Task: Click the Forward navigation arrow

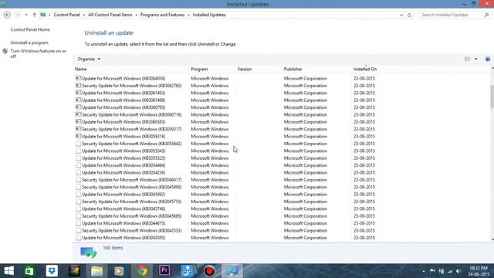Action: click(18, 15)
